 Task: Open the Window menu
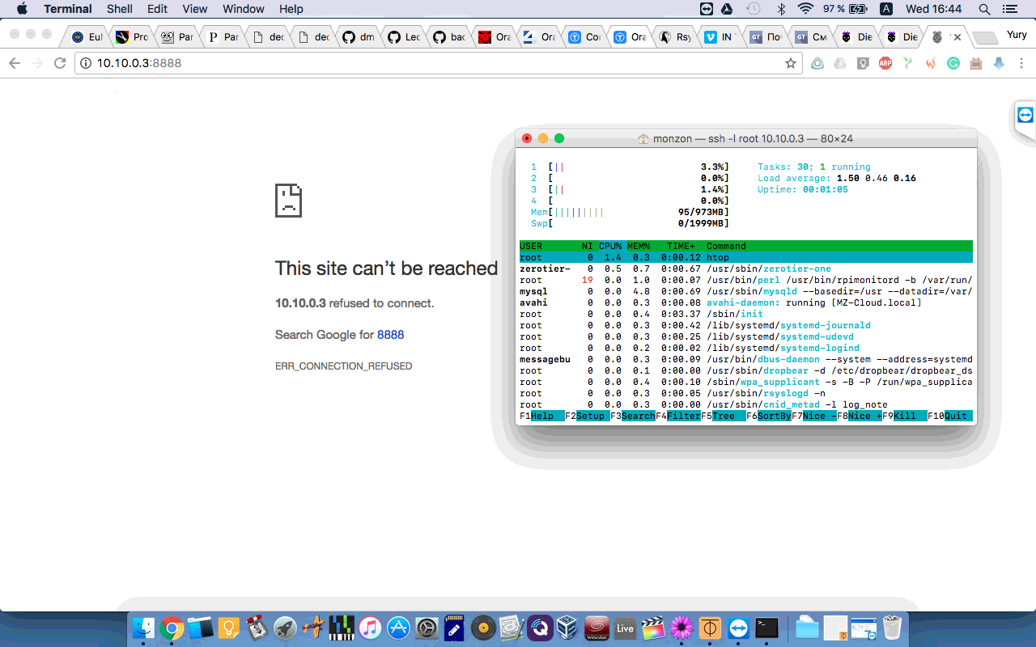(244, 9)
